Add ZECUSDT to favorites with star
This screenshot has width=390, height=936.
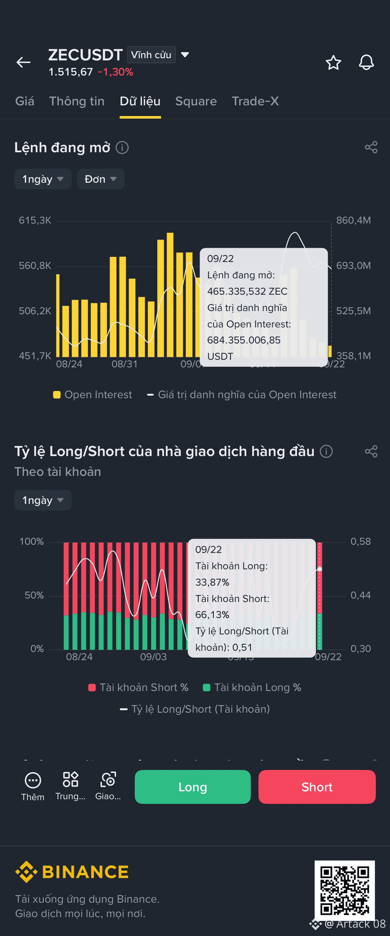click(333, 62)
